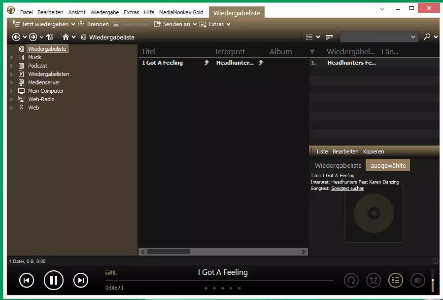Click the Songtext suchen link
The width and height of the screenshot is (443, 300).
pos(347,188)
